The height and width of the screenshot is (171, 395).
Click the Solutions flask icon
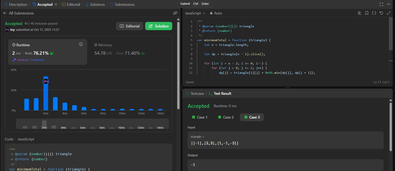pos(87,5)
